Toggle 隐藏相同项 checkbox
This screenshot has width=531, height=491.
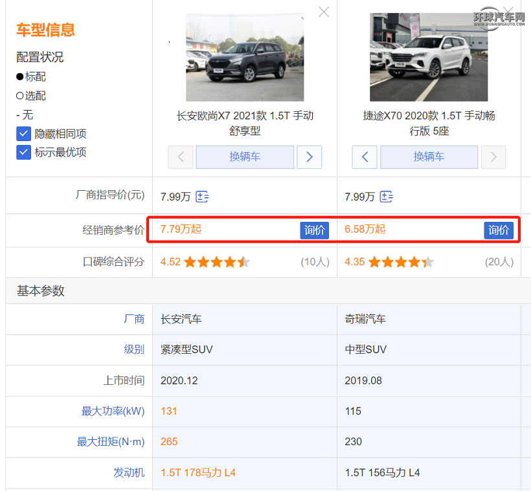tap(23, 134)
